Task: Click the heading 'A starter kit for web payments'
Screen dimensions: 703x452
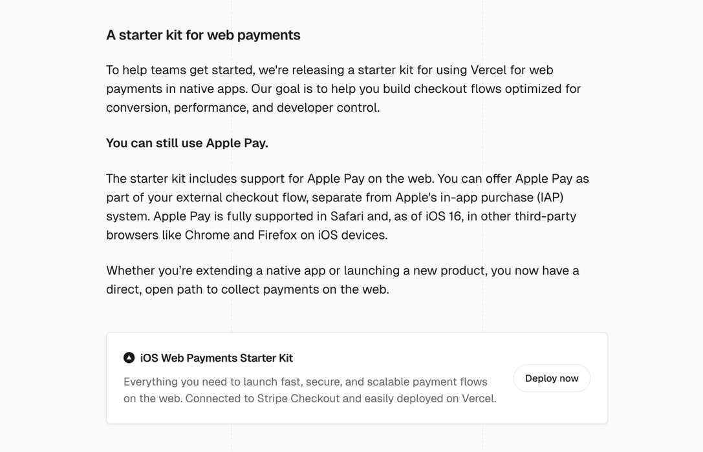Action: pos(203,35)
